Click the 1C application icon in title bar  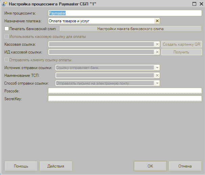pyautogui.click(x=4, y=4)
